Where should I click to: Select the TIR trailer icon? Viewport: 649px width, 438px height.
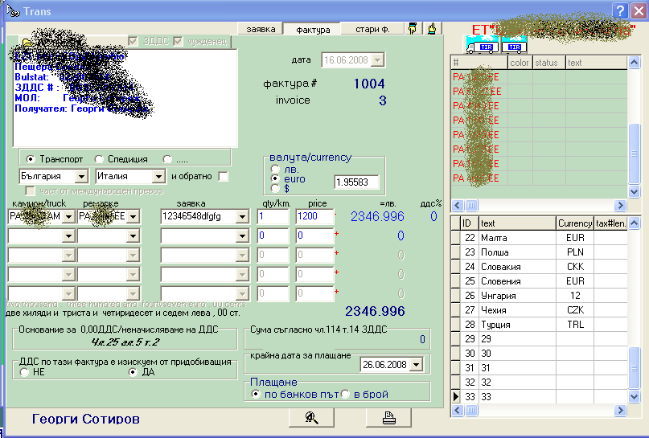tap(514, 45)
